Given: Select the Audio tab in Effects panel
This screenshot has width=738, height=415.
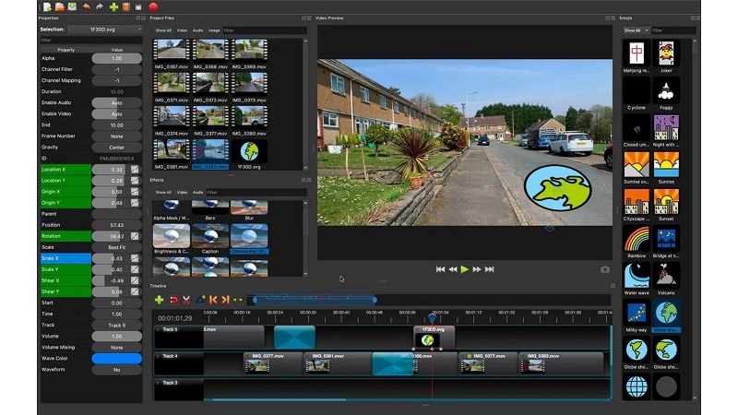Looking at the screenshot, I should [x=197, y=192].
